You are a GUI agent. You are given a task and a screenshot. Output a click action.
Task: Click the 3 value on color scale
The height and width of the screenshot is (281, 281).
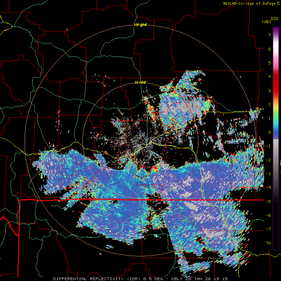269,91
